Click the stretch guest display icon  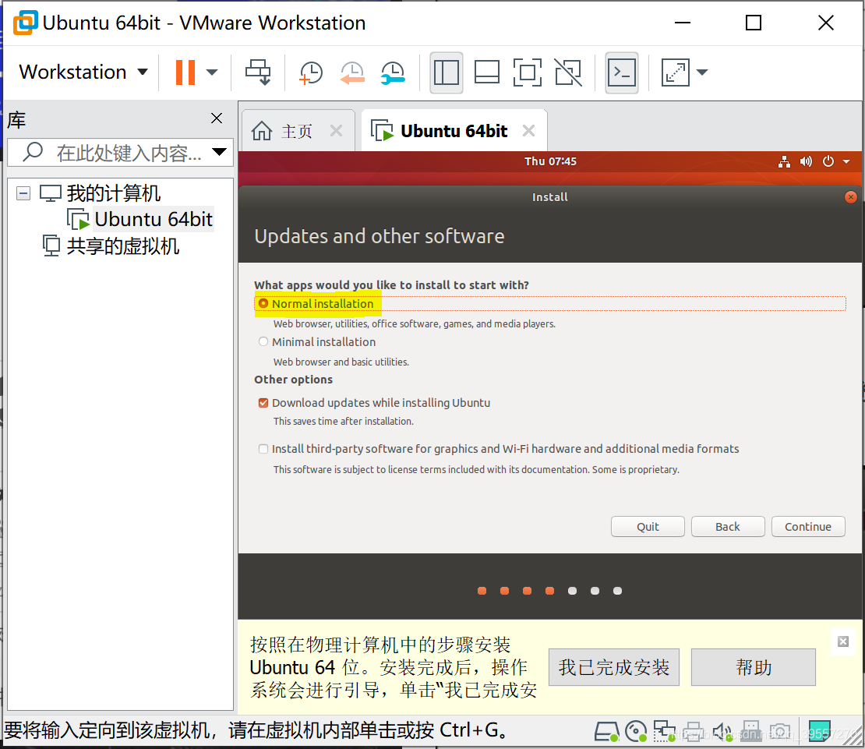(x=676, y=72)
